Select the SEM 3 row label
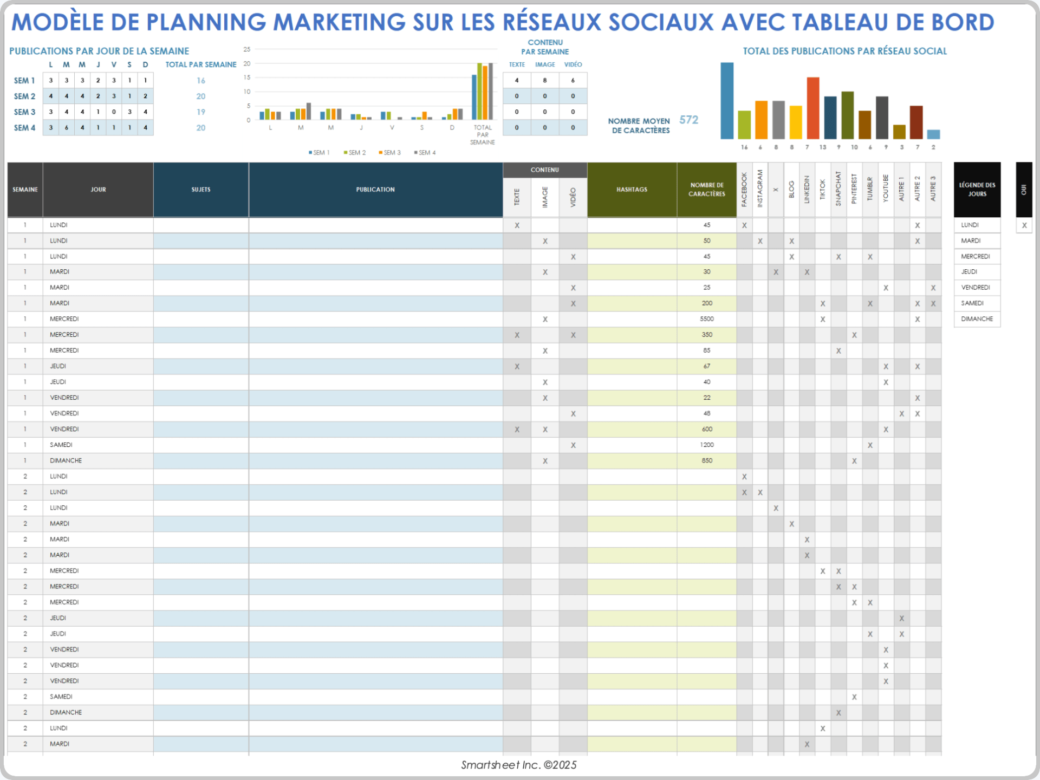Image resolution: width=1040 pixels, height=780 pixels. pos(24,112)
